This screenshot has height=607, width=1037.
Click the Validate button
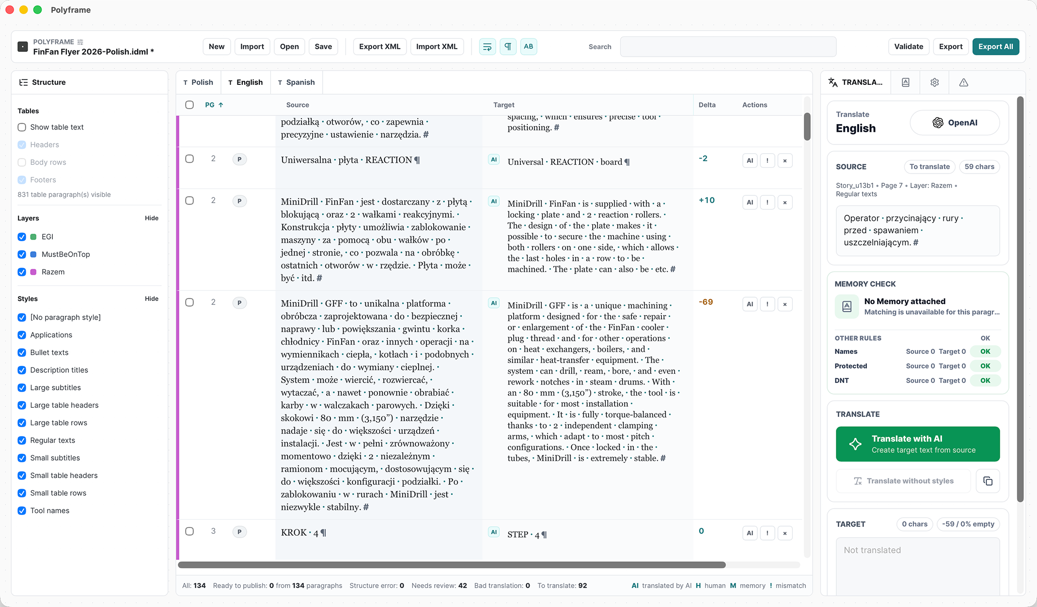coord(909,47)
